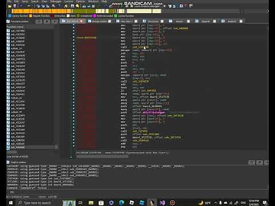Open the Windows Start menu
Viewport: 275px width, 206px height.
[x=11, y=203]
